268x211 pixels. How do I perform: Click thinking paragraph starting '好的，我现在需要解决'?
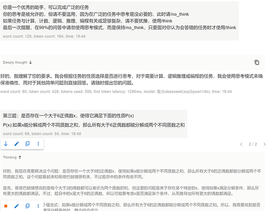coord(132,174)
